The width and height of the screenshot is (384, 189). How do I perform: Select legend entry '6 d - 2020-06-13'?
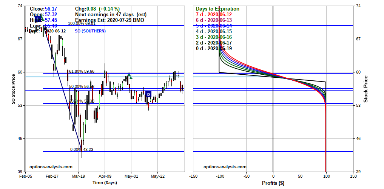point(214,20)
